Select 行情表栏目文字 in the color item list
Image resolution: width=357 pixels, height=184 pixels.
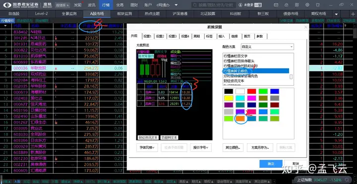236,56
